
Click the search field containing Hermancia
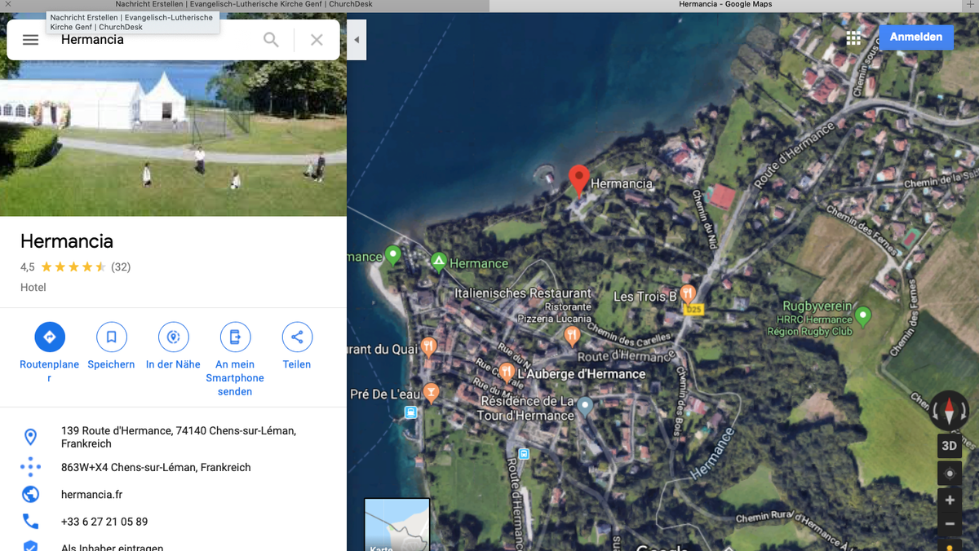(155, 39)
